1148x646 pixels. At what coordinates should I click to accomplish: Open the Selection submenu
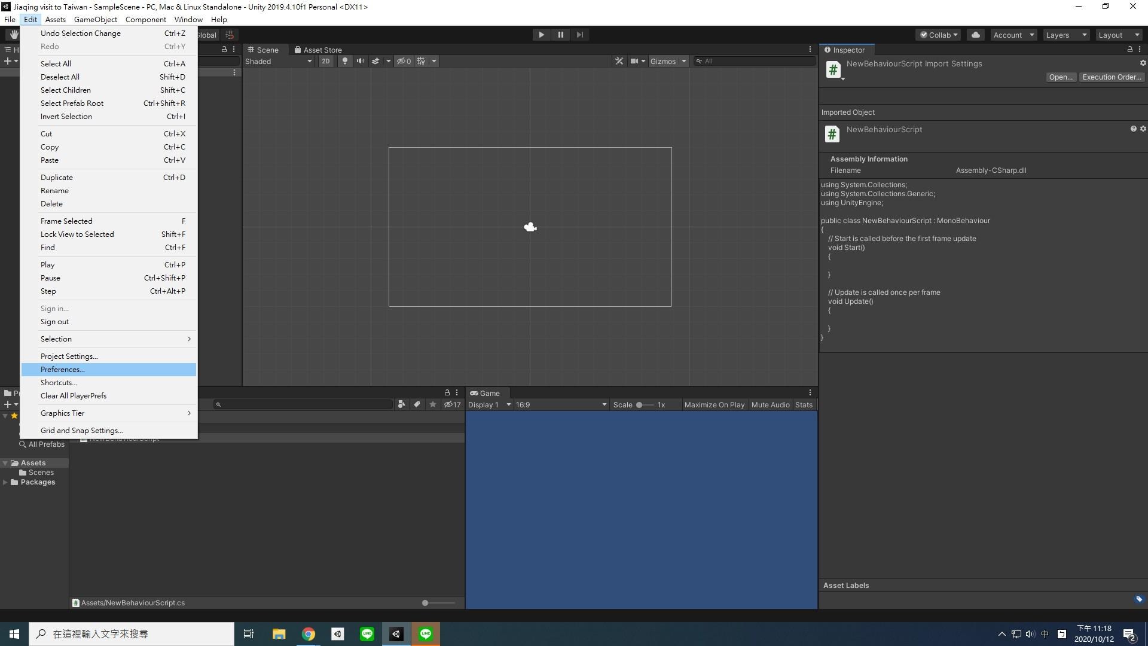click(109, 339)
